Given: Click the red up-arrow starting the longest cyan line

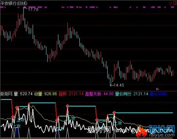Looking at the screenshot, I should coord(114,113).
